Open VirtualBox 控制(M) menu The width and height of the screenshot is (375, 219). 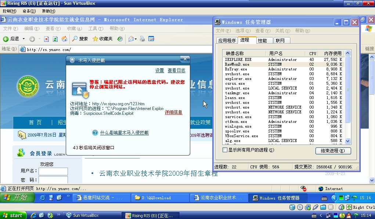pos(9,11)
